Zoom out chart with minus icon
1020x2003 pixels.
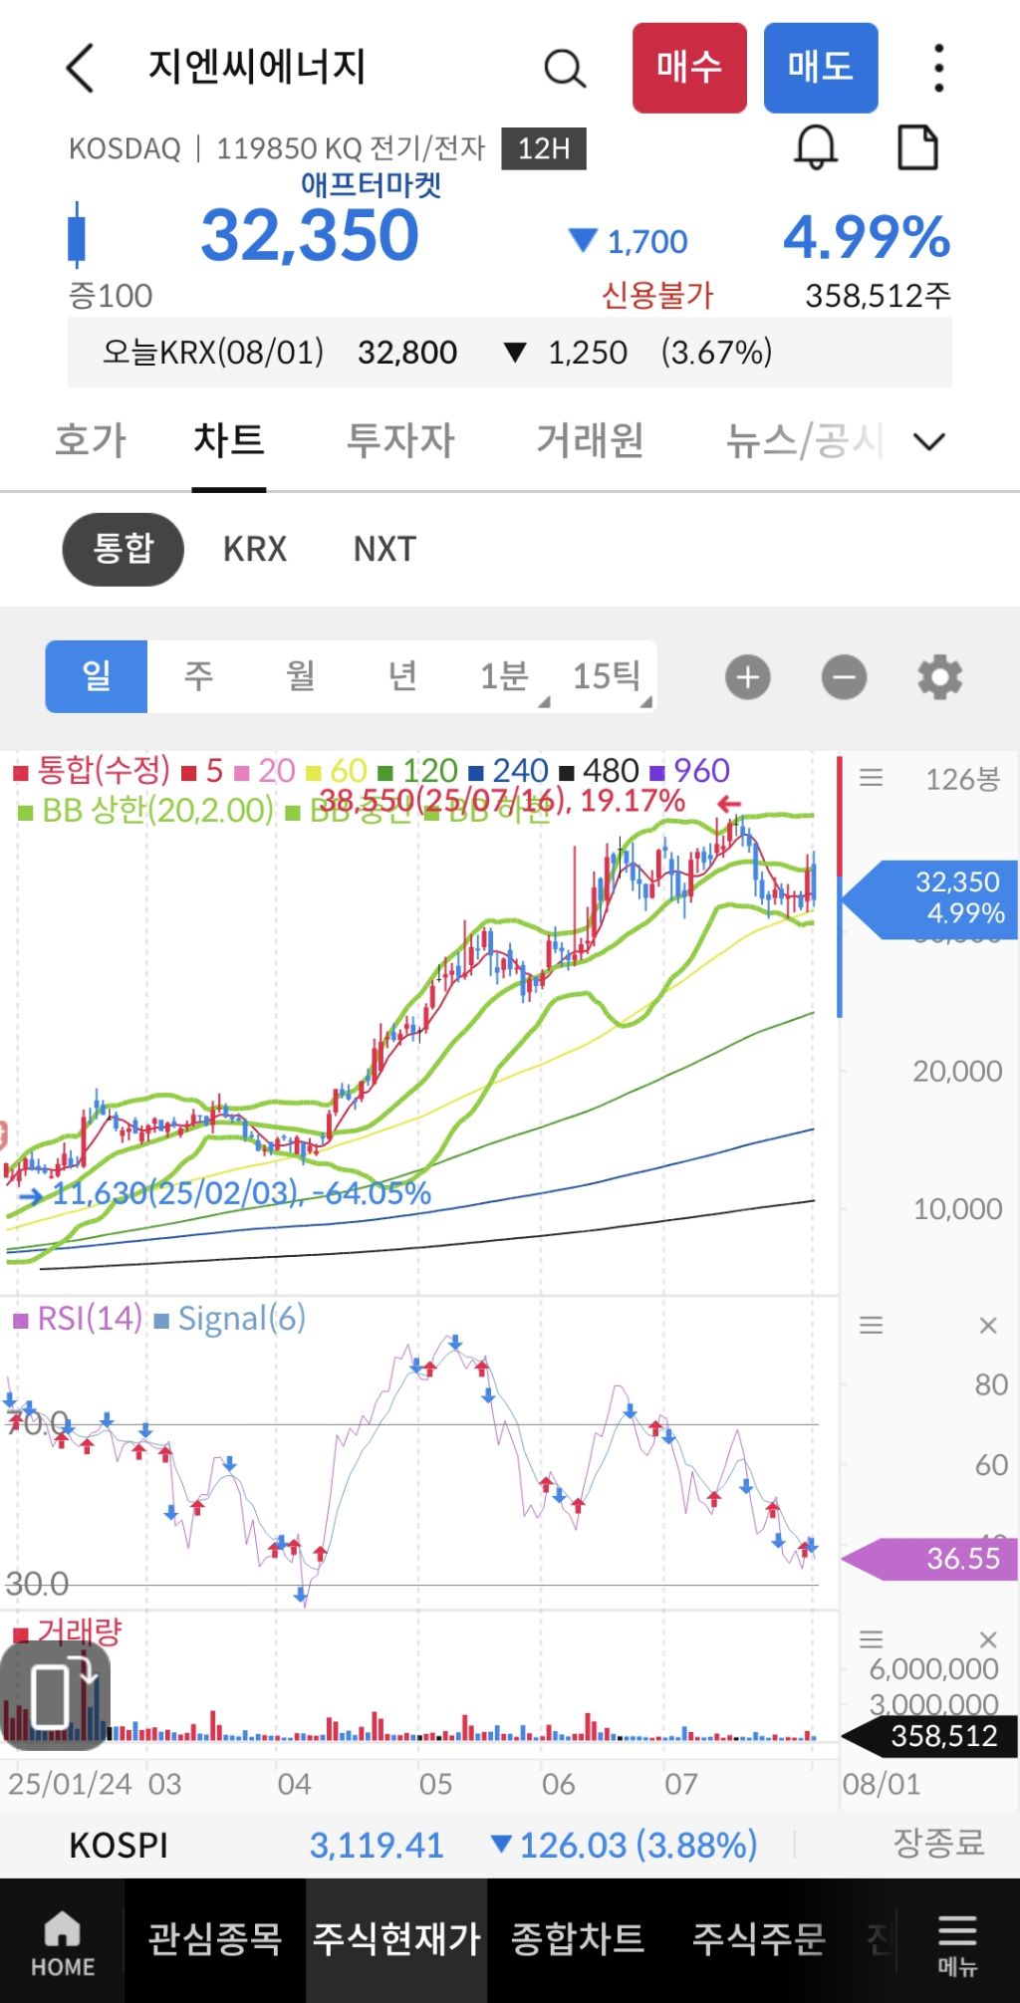click(x=844, y=677)
